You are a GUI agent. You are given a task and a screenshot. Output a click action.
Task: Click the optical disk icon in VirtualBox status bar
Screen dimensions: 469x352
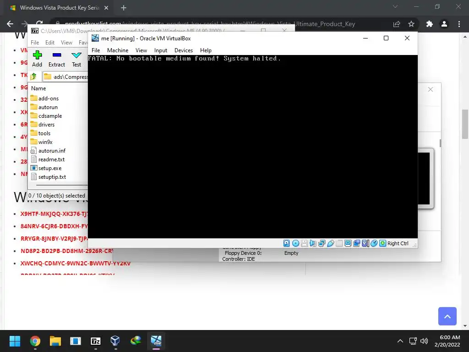click(295, 243)
